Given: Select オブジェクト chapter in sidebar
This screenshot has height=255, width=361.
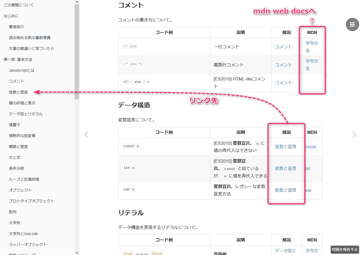Looking at the screenshot, I should point(20,190).
